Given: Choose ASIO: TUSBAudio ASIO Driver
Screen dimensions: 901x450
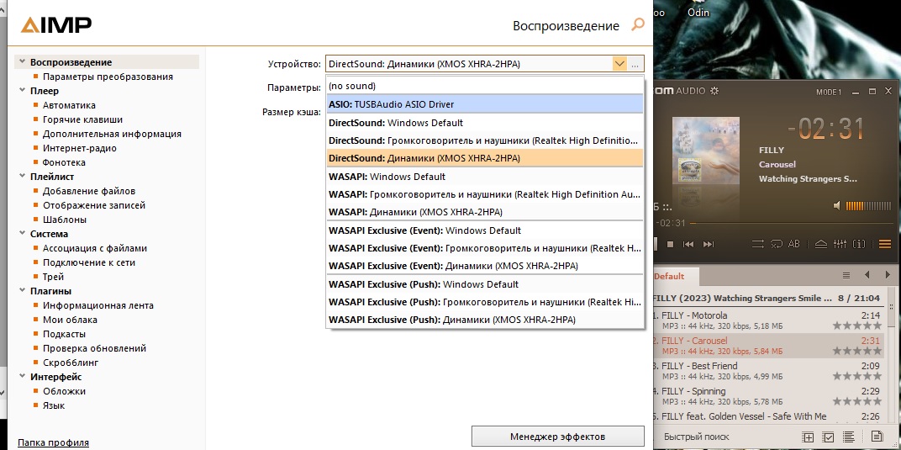Looking at the screenshot, I should click(x=484, y=104).
